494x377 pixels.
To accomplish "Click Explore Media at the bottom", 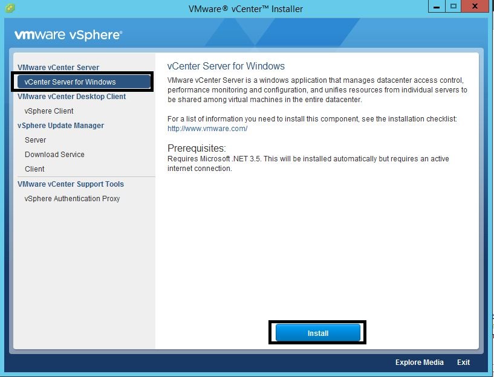I will point(419,362).
